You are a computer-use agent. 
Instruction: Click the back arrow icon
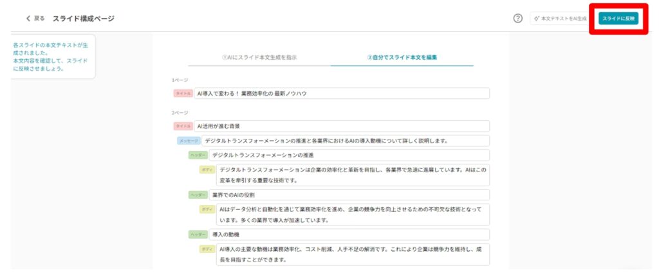[28, 19]
